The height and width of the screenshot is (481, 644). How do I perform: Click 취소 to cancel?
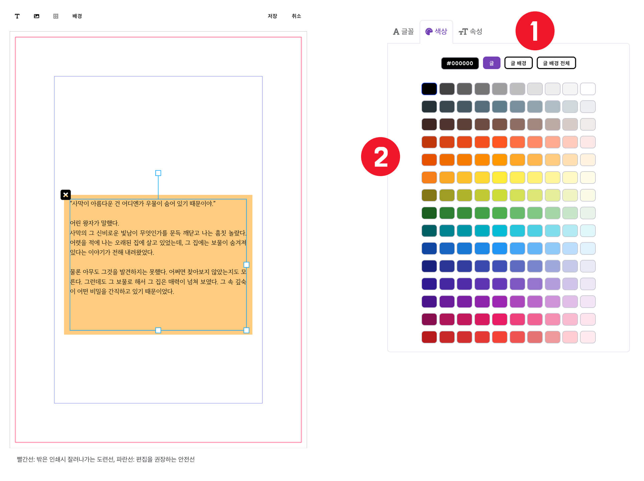297,16
